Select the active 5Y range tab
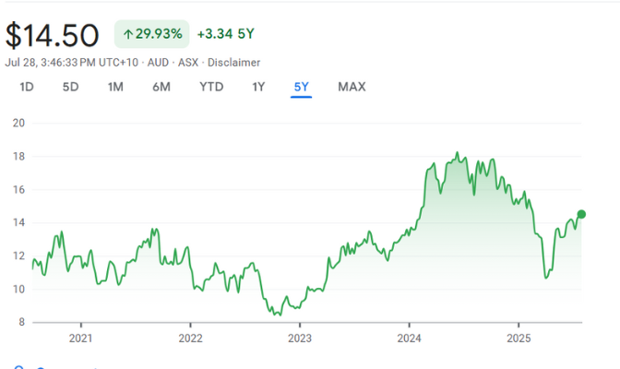The width and height of the screenshot is (620, 369). coord(302,87)
